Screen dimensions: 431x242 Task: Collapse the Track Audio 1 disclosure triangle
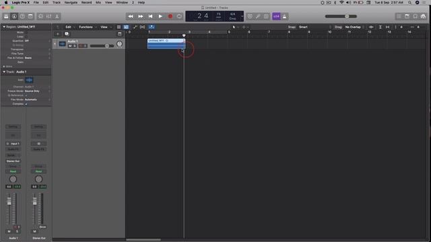tap(4, 72)
